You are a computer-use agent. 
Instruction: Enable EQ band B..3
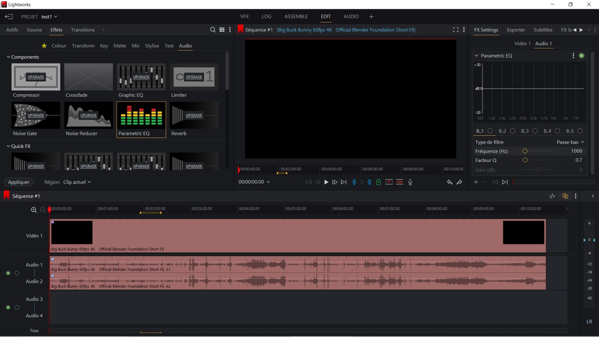coord(535,131)
